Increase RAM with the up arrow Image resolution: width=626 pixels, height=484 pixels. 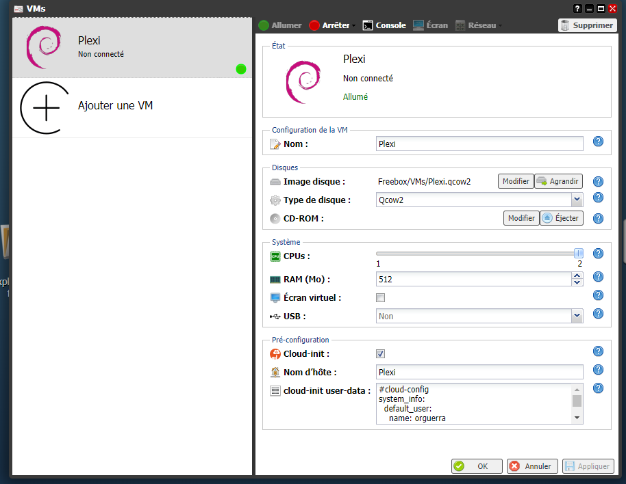(577, 275)
